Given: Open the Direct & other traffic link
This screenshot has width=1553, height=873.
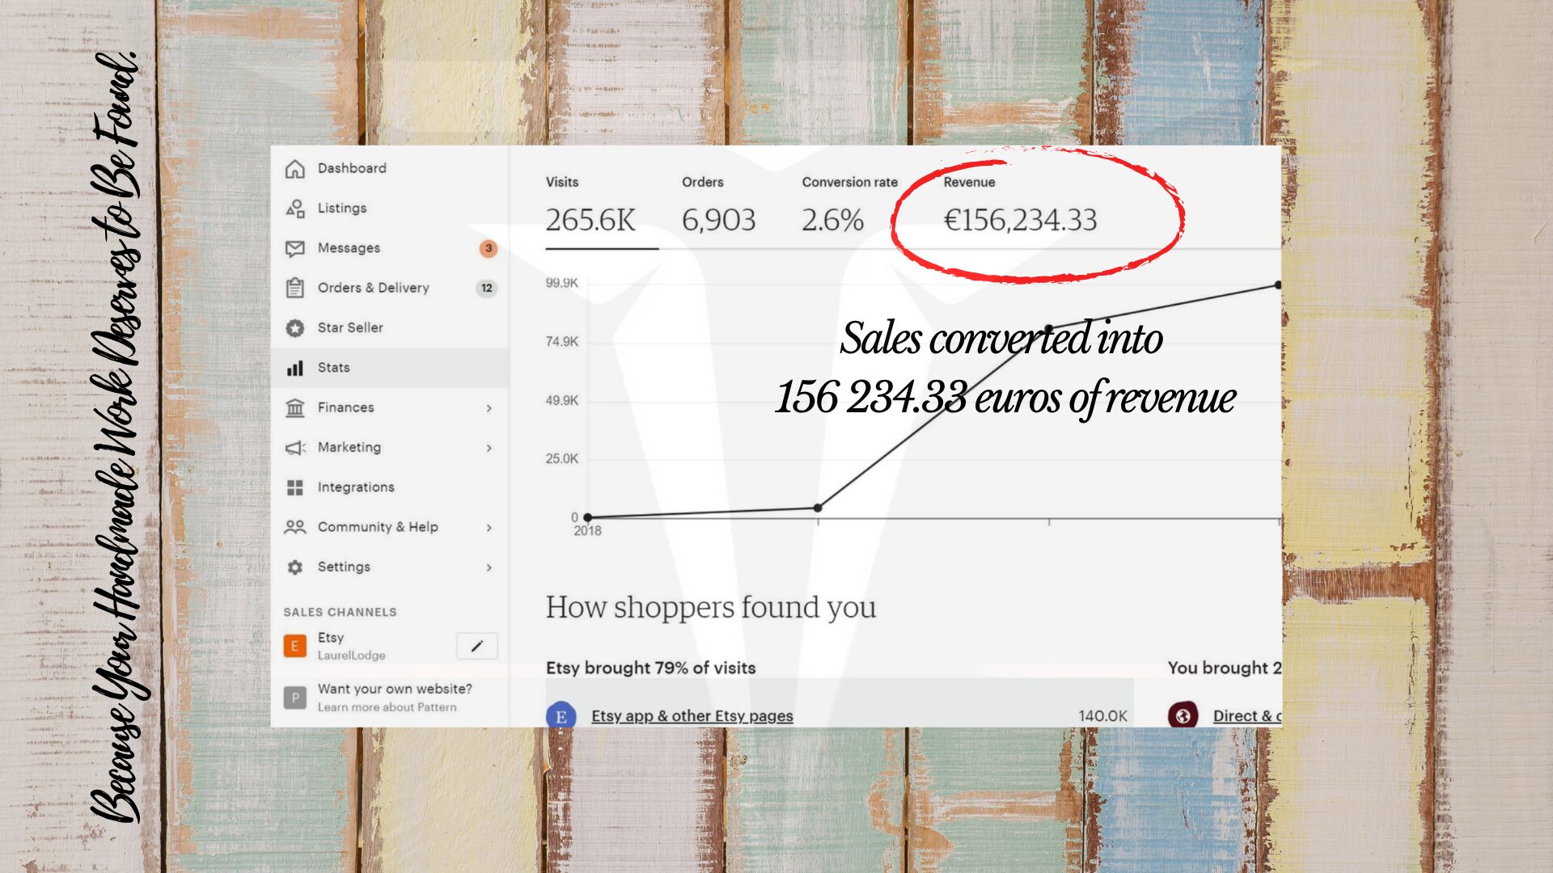Looking at the screenshot, I should 1246,716.
